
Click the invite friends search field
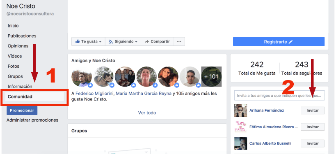coord(279,95)
